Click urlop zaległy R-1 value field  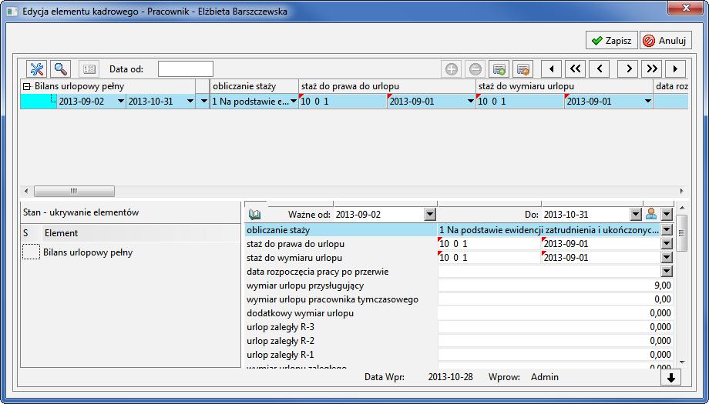pyautogui.click(x=556, y=355)
